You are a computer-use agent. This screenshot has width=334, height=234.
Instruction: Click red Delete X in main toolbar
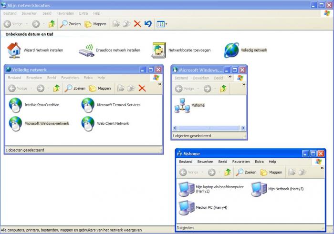pyautogui.click(x=137, y=24)
